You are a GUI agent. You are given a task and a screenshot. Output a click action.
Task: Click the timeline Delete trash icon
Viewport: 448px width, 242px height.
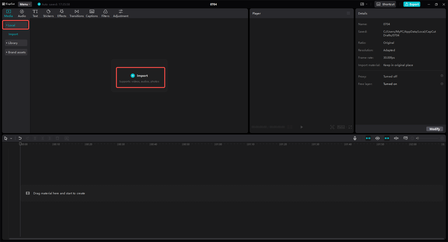point(57,138)
